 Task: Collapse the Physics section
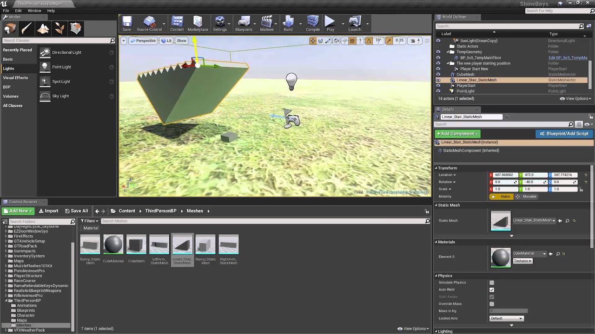tap(436, 276)
